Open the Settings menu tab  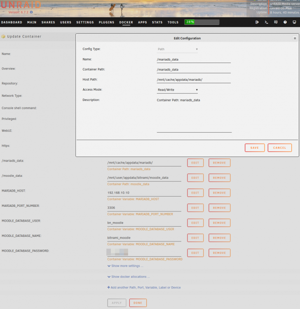pos(85,22)
